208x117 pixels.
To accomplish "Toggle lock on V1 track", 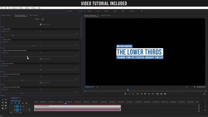I will point(14,107).
